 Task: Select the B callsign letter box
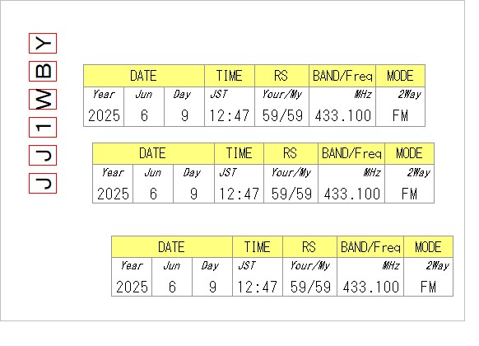point(43,71)
